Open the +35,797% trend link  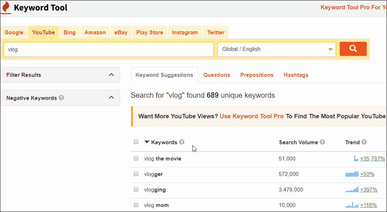[373, 158]
